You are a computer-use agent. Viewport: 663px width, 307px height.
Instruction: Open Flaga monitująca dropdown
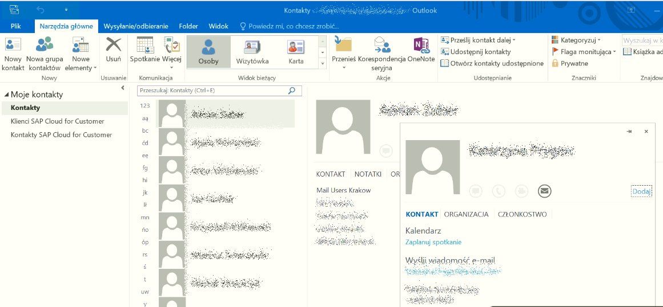pyautogui.click(x=584, y=52)
